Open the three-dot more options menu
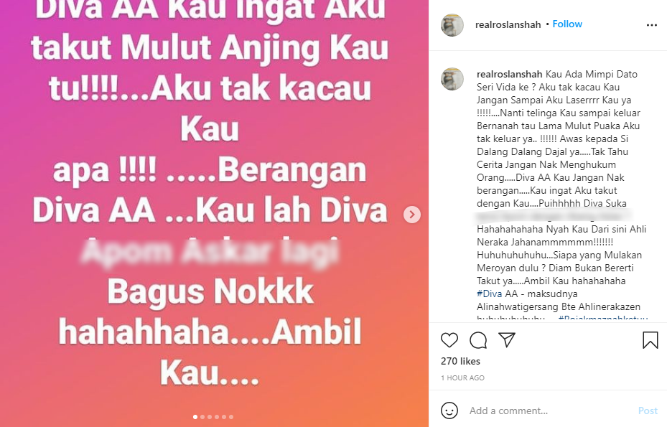 [x=652, y=25]
